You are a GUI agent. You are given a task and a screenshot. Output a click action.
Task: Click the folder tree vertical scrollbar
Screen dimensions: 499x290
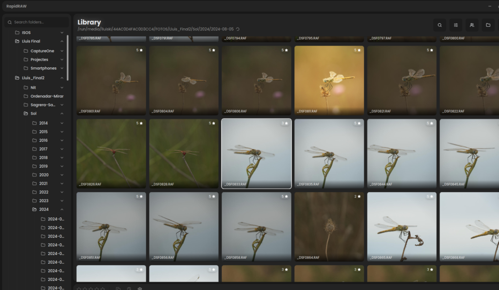point(67,58)
